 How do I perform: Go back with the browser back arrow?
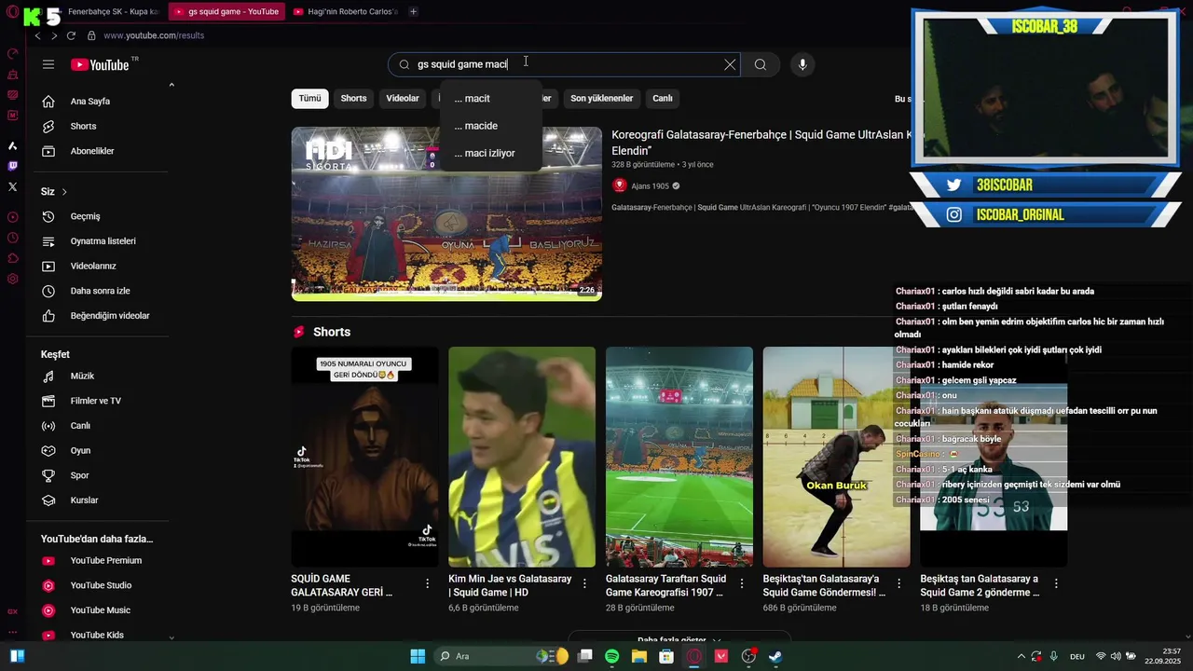[x=37, y=35]
